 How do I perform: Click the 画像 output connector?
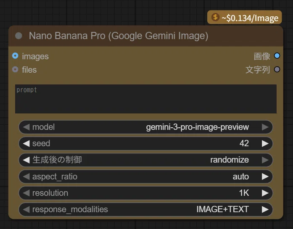277,56
